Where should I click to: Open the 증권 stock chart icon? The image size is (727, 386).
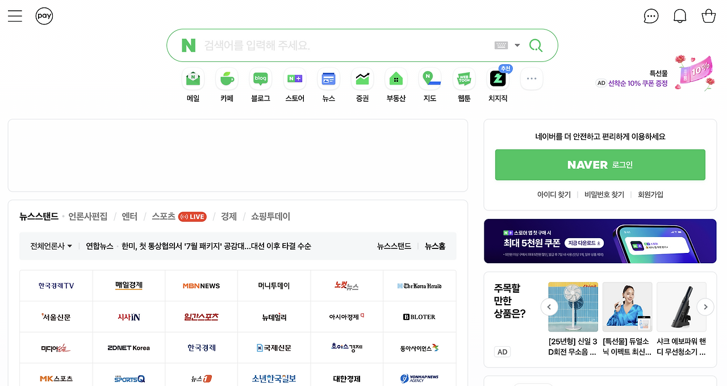click(x=362, y=78)
